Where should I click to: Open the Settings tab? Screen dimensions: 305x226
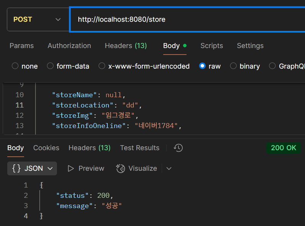250,46
